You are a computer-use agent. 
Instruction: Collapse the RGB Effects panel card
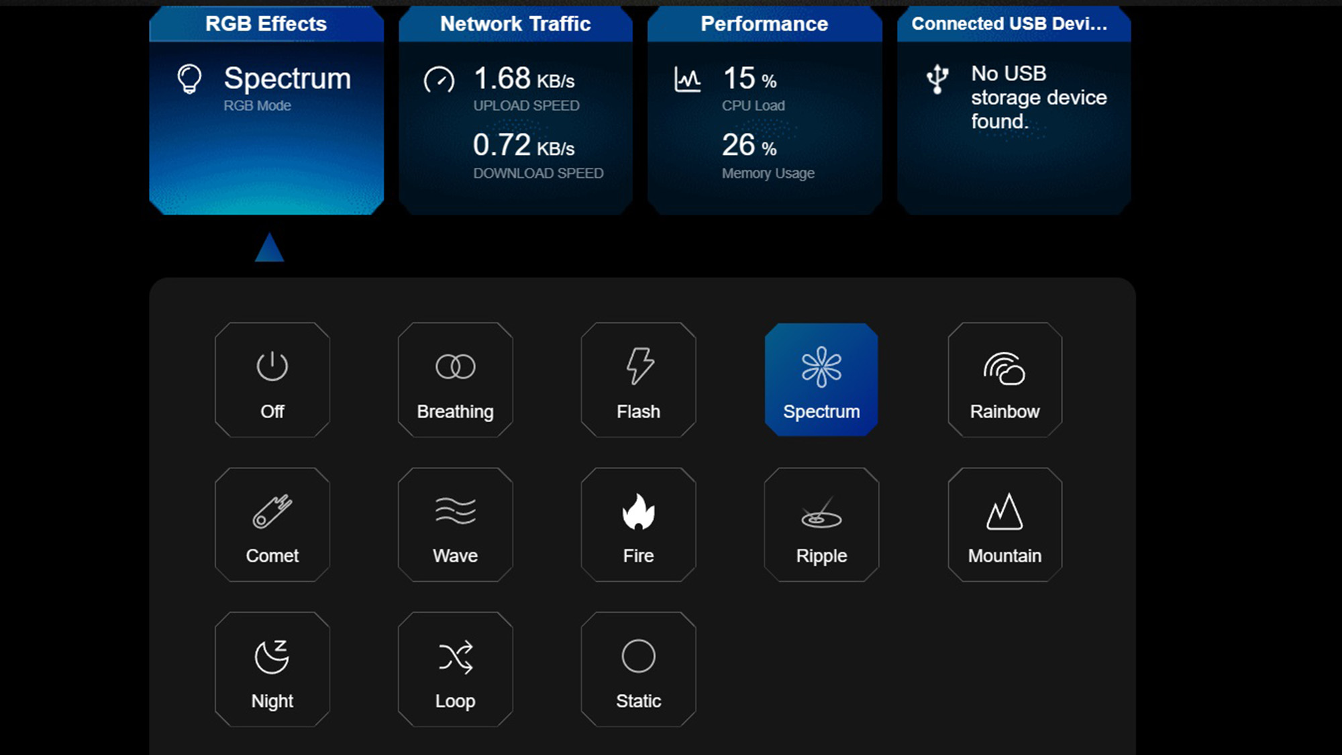tap(266, 111)
